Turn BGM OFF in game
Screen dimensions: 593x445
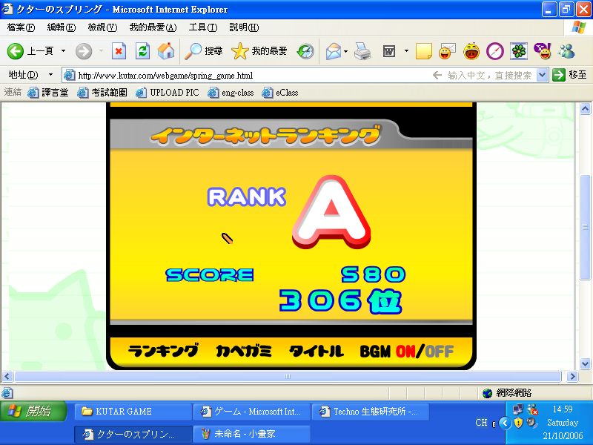click(x=439, y=352)
